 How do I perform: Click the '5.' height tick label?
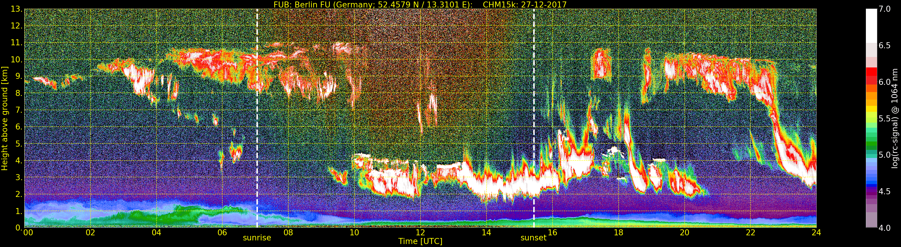tap(19, 144)
